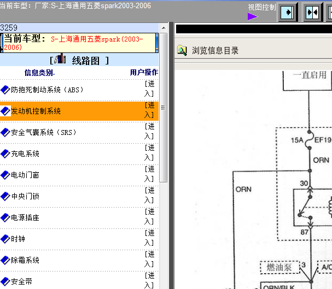Click [进入] next to 除霜系统
The width and height of the screenshot is (332, 289).
coord(149,259)
